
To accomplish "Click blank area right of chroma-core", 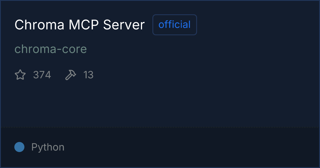I will tap(202, 49).
